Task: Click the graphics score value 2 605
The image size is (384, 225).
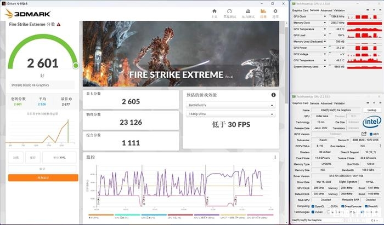Action: (131, 102)
